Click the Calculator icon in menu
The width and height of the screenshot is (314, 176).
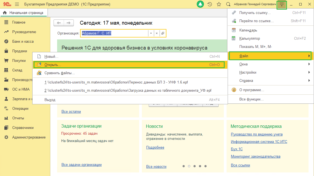click(233, 38)
